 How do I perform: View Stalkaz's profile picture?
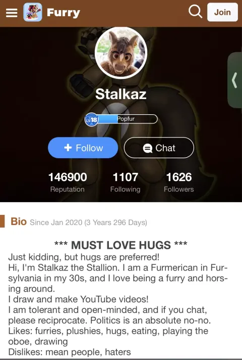[x=121, y=53]
